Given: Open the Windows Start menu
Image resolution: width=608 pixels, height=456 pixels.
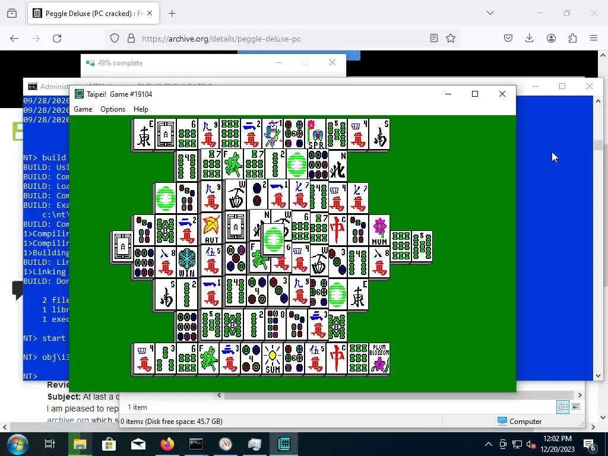Looking at the screenshot, I should pyautogui.click(x=17, y=444).
